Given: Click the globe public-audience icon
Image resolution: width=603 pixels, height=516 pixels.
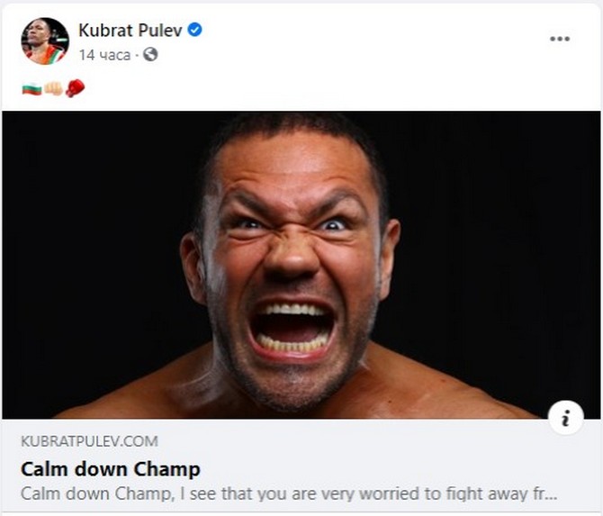Looking at the screenshot, I should [150, 55].
